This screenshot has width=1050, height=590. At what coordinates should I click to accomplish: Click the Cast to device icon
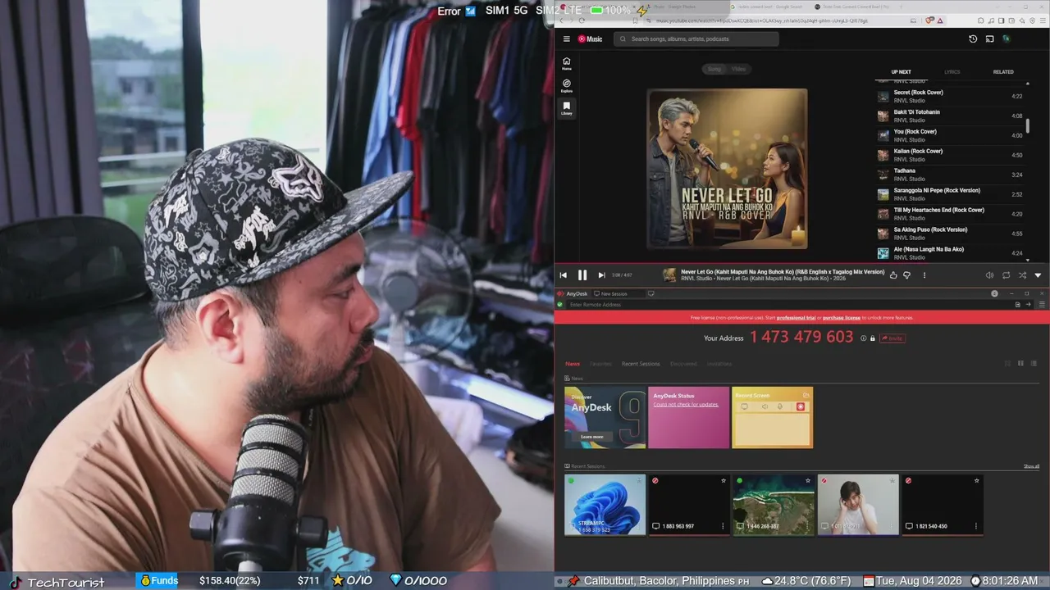coord(989,39)
